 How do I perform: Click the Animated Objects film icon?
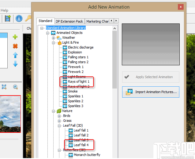pyautogui.click(x=53, y=33)
